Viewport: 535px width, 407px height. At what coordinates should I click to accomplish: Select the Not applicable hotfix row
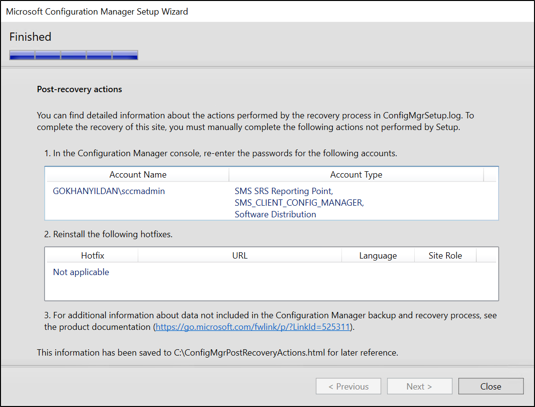tap(271, 272)
